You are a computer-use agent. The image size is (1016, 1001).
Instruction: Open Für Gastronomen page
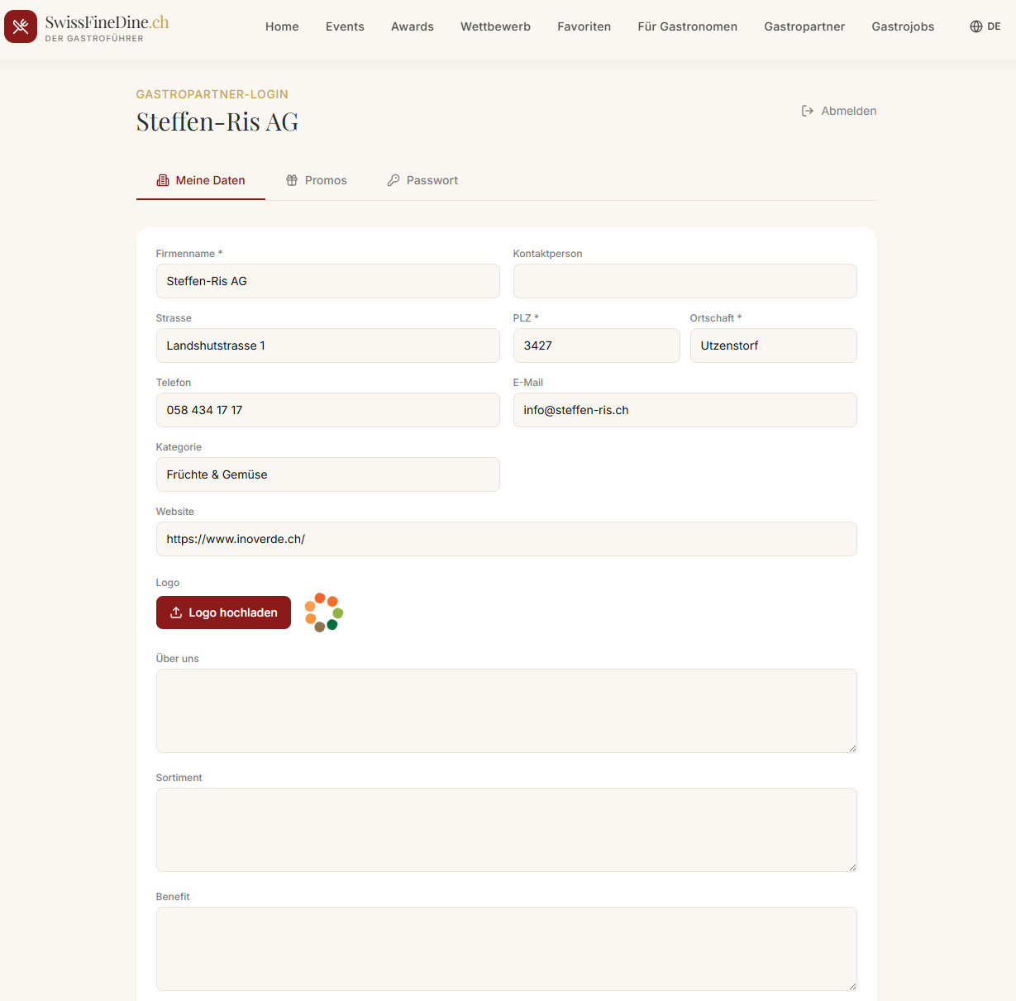[688, 26]
